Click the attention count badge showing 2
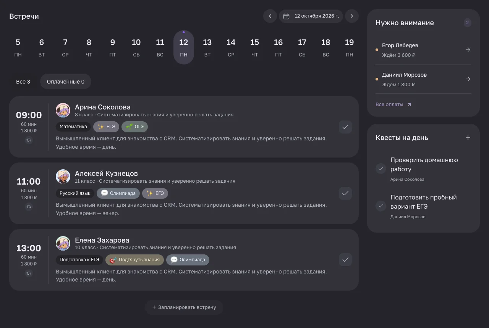The width and height of the screenshot is (489, 328). click(467, 23)
